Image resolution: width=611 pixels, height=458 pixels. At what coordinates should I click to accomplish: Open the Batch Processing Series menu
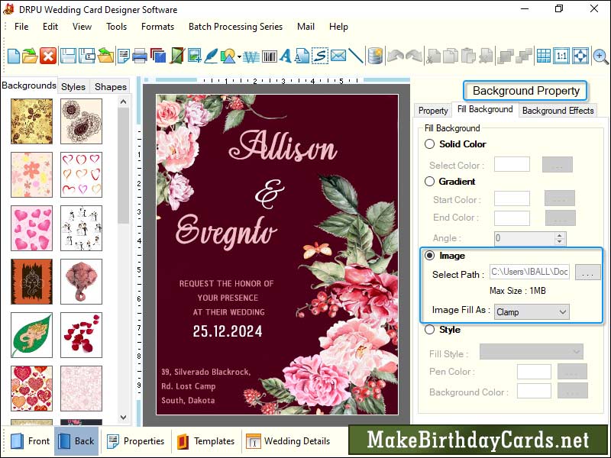pos(235,26)
